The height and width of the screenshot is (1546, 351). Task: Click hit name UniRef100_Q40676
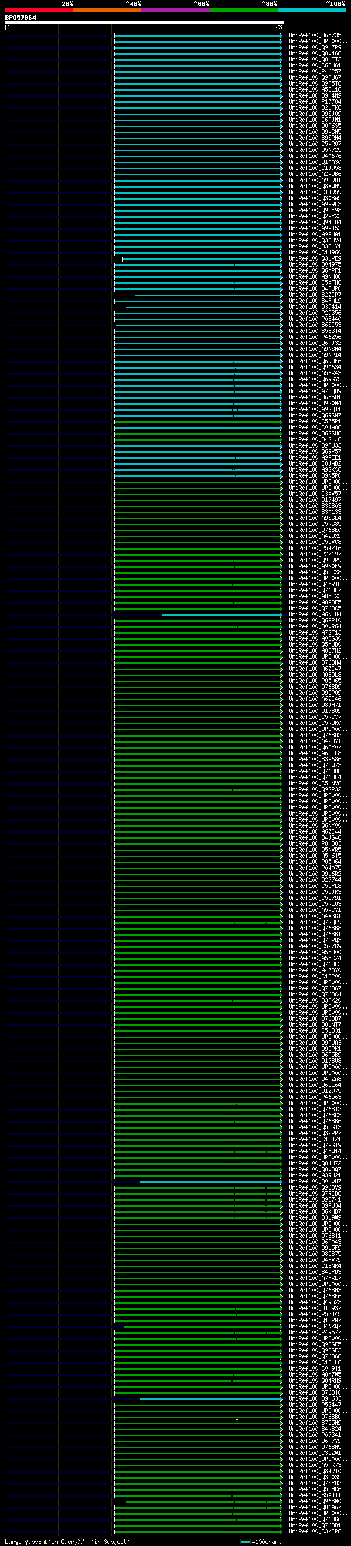(x=315, y=156)
